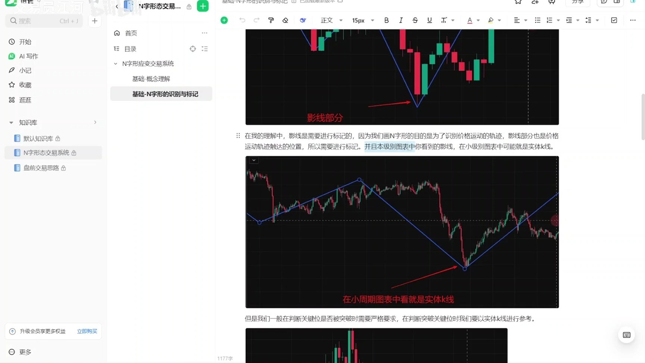Click the lock icon beside knowledge base title
645x363 pixels.
click(189, 6)
